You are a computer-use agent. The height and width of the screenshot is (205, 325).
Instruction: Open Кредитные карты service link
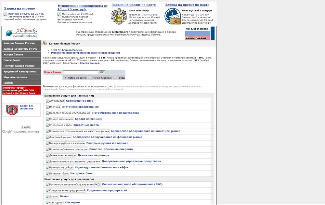[x=86, y=125]
